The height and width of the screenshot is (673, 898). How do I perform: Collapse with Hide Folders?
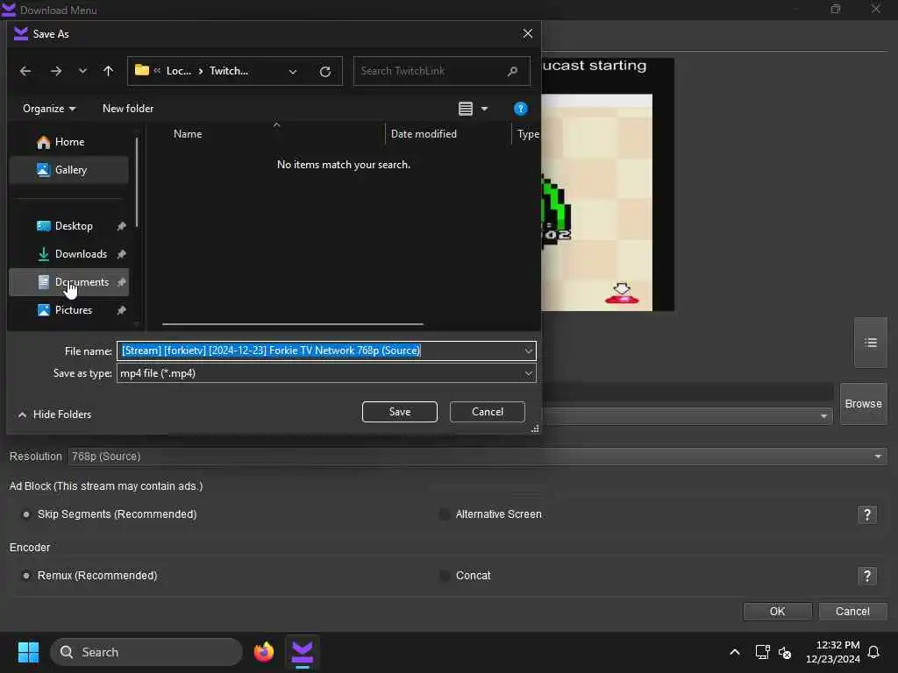coord(55,414)
